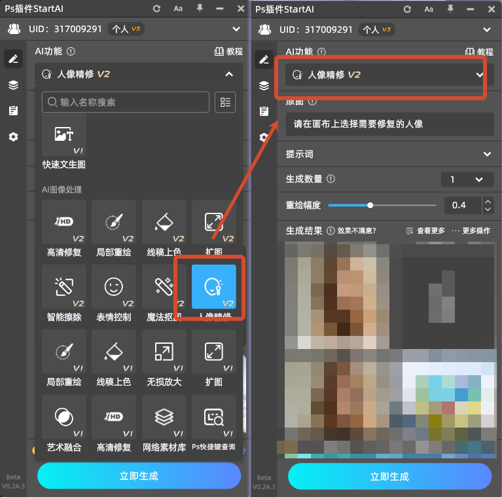Collapse 人像精修 V2 dropdown in left panel
The height and width of the screenshot is (497, 502).
[x=229, y=74]
